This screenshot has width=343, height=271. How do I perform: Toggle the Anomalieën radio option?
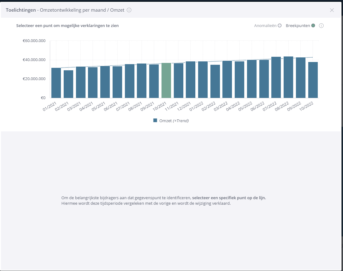coord(280,26)
